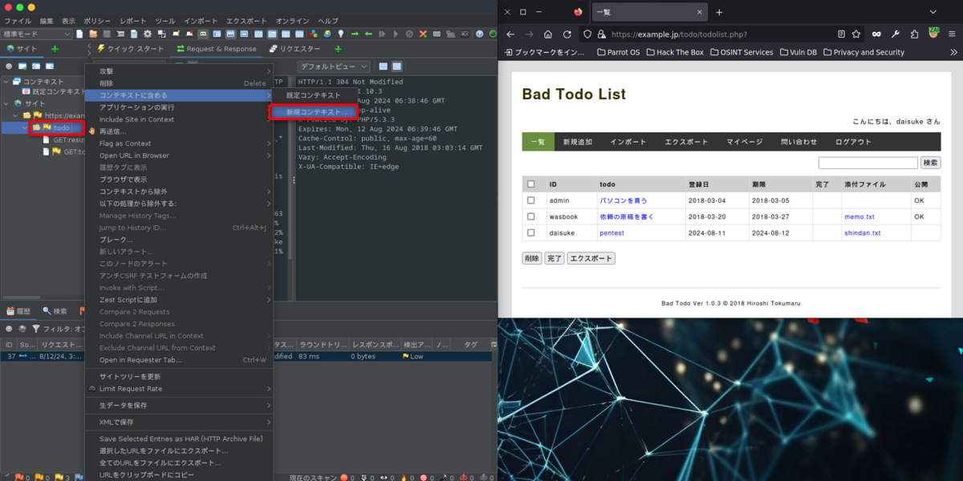Click the red X break-all toolbar icon
The image size is (963, 481).
(x=423, y=34)
